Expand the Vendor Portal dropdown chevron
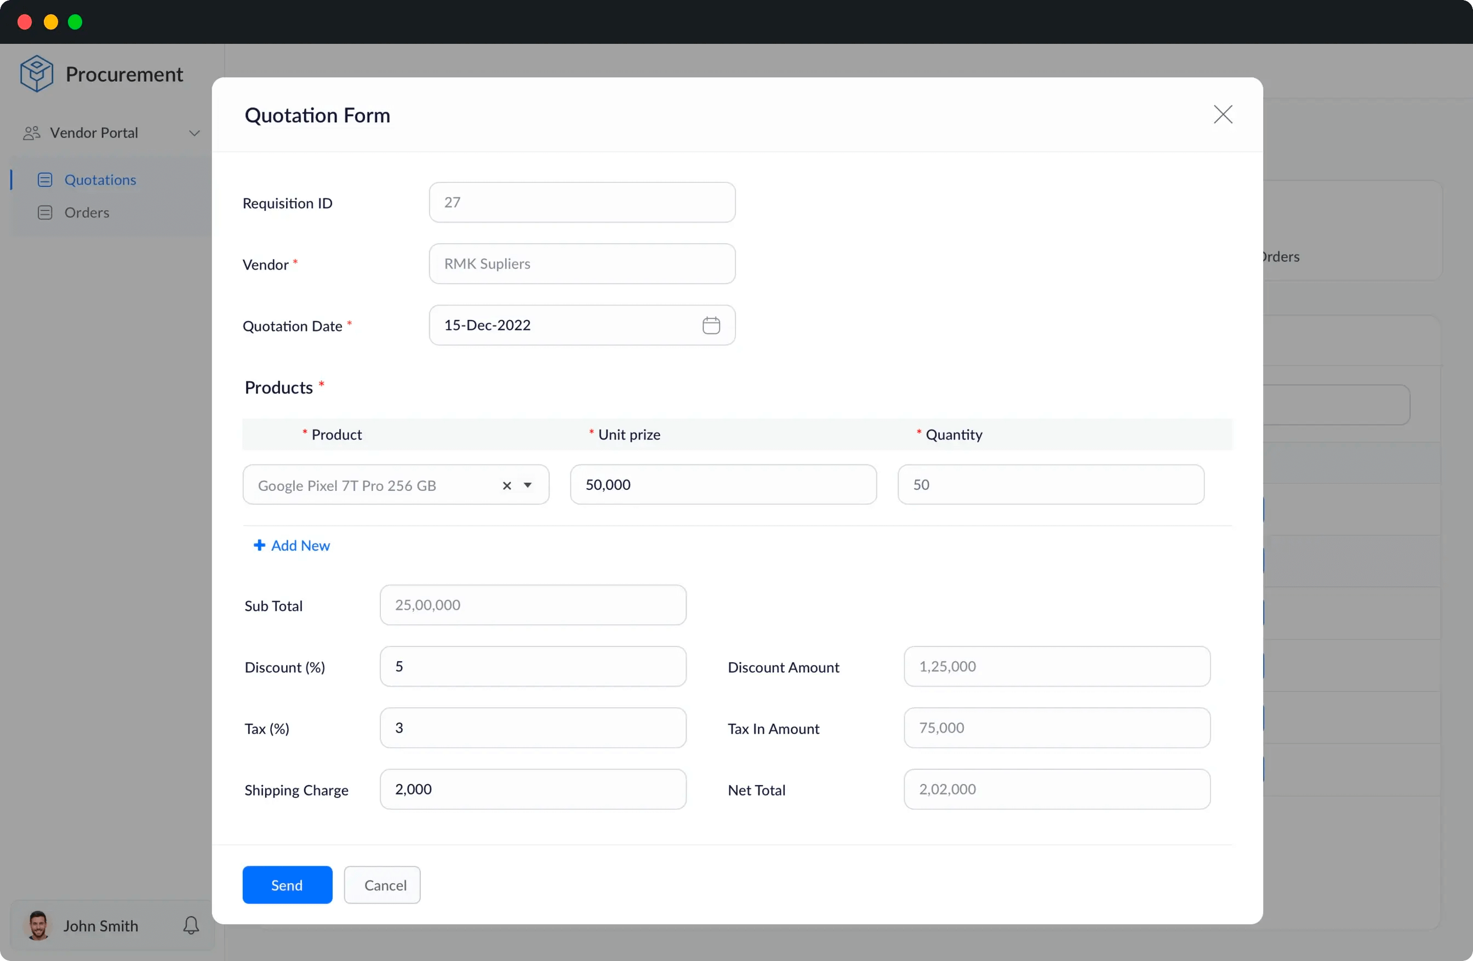The image size is (1473, 961). [195, 133]
